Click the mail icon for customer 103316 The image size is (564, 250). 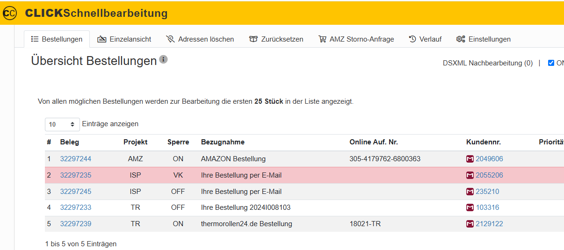[x=470, y=207]
